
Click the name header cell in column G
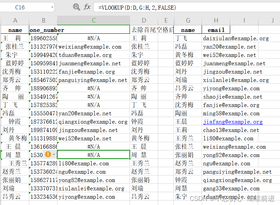(x=188, y=30)
